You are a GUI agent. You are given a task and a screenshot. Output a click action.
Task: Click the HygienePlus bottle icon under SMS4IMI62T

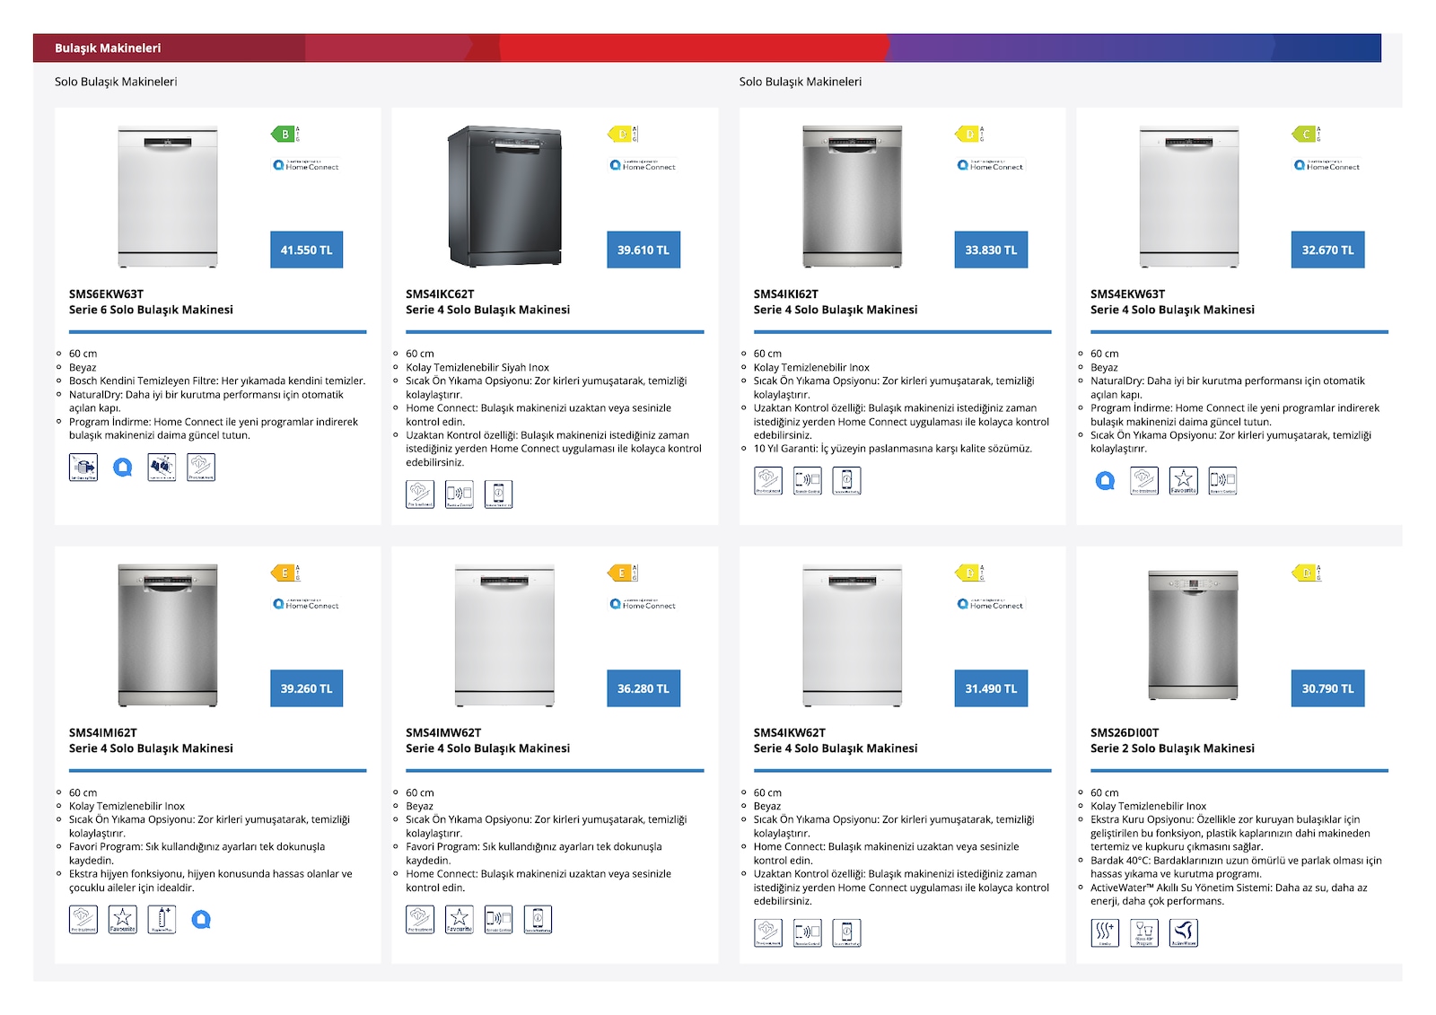coord(162,920)
